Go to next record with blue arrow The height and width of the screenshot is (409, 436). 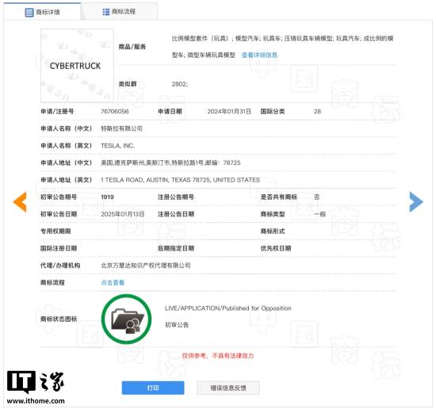click(416, 201)
